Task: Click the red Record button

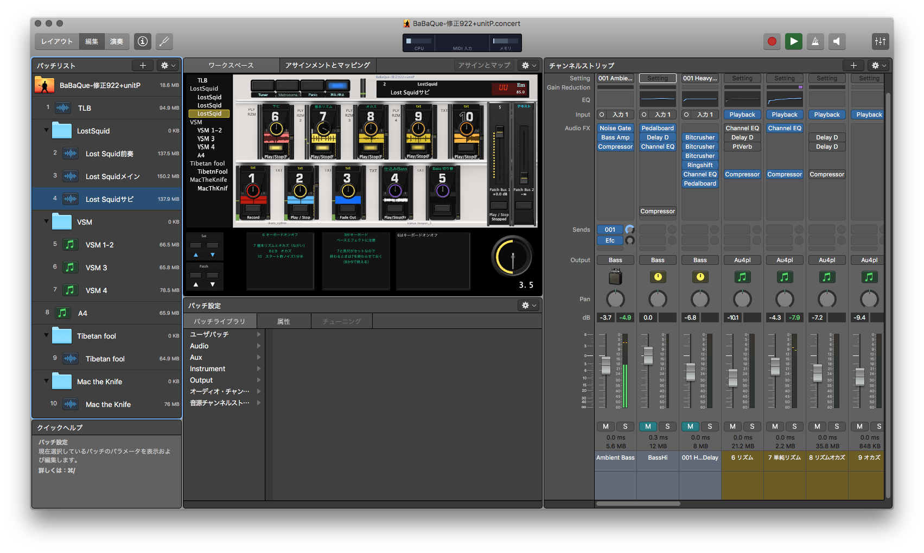Action: tap(772, 41)
